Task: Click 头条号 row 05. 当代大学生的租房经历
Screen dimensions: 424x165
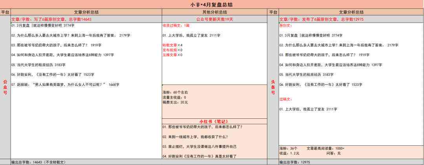Action: (x=307, y=74)
